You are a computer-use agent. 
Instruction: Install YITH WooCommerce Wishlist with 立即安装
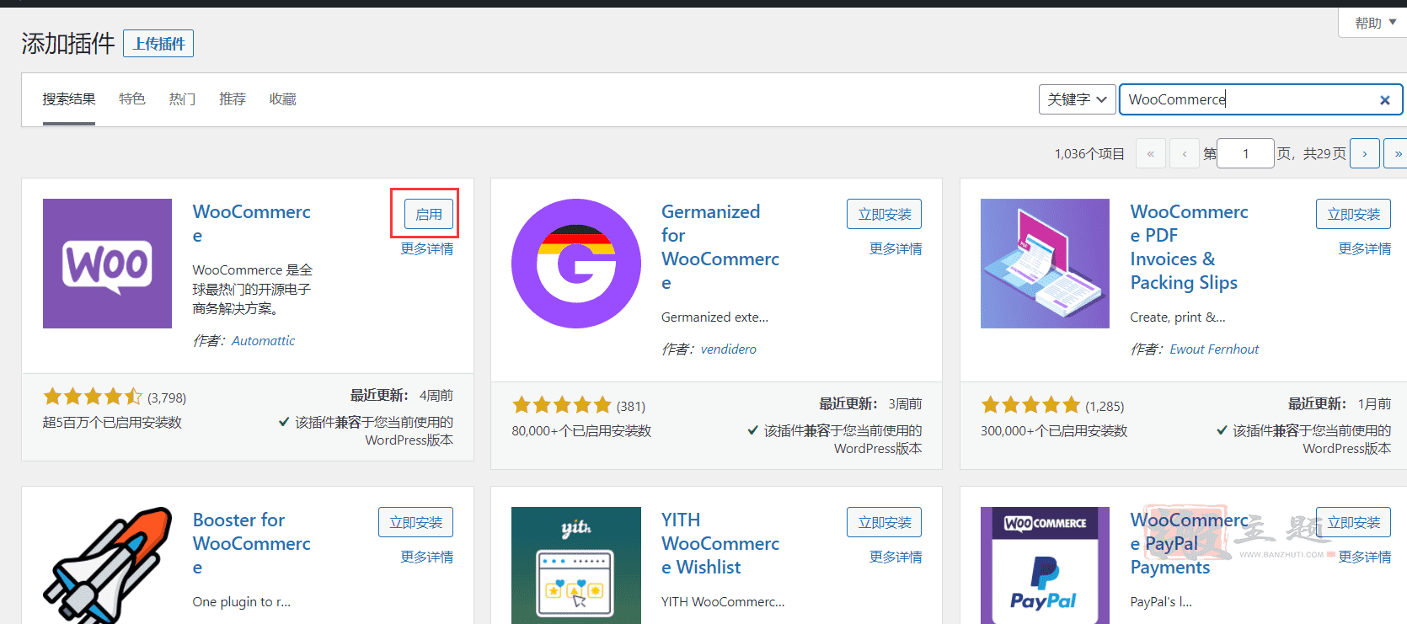tap(885, 522)
